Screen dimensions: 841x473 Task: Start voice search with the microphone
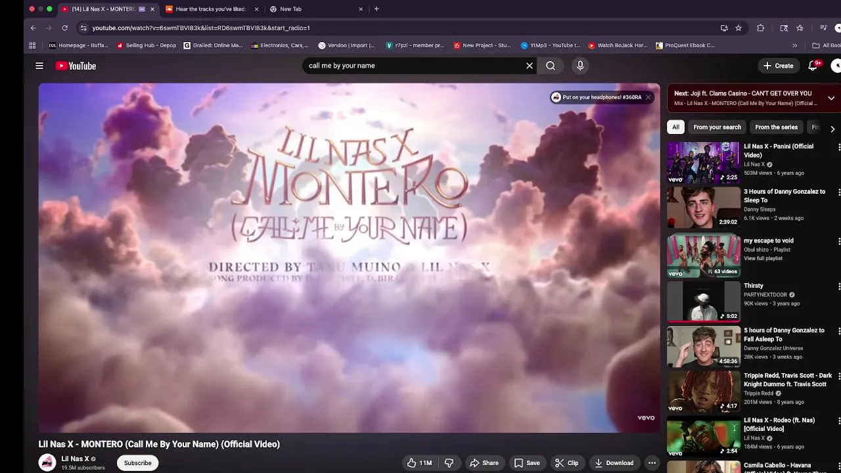580,66
